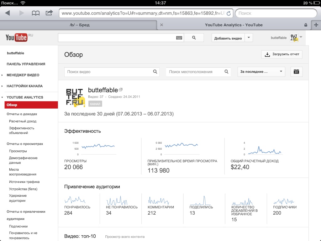Click the Добавить видео button
The height and width of the screenshot is (241, 321).
pyautogui.click(x=228, y=38)
